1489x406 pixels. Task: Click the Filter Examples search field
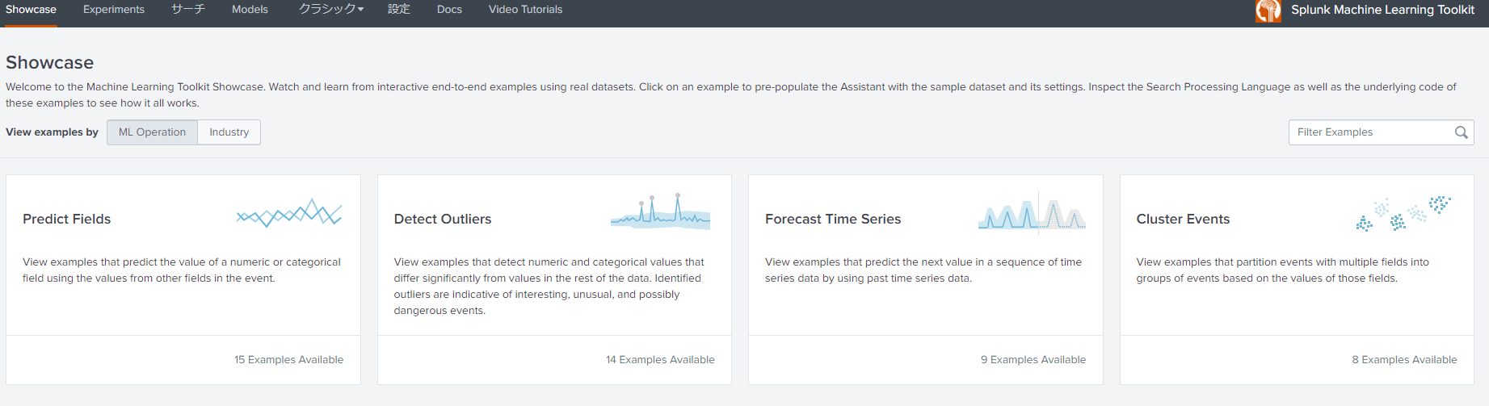point(1369,132)
